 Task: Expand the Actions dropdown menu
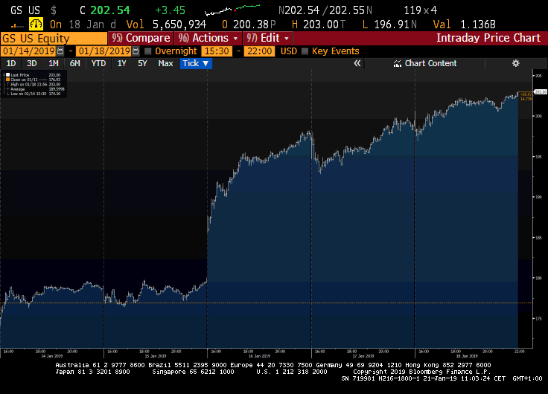pyautogui.click(x=208, y=38)
